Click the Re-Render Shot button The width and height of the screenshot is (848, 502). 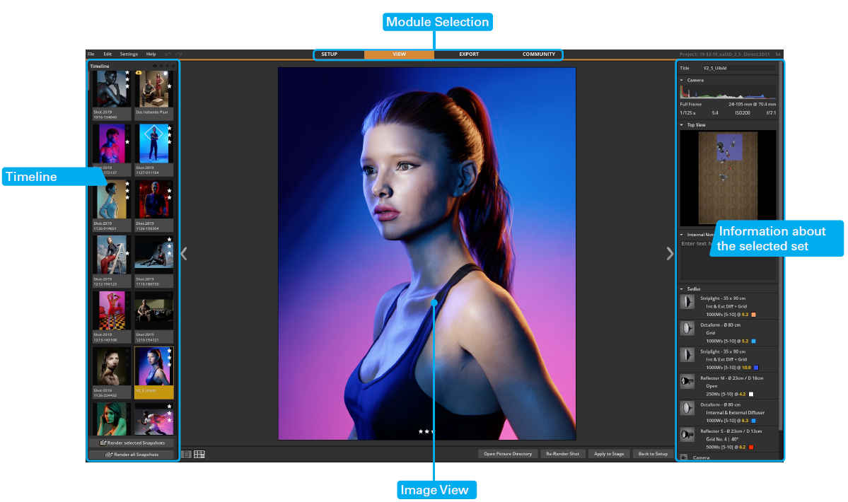(562, 454)
